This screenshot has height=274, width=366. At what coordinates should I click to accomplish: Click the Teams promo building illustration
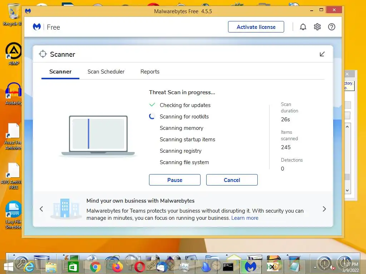click(66, 208)
